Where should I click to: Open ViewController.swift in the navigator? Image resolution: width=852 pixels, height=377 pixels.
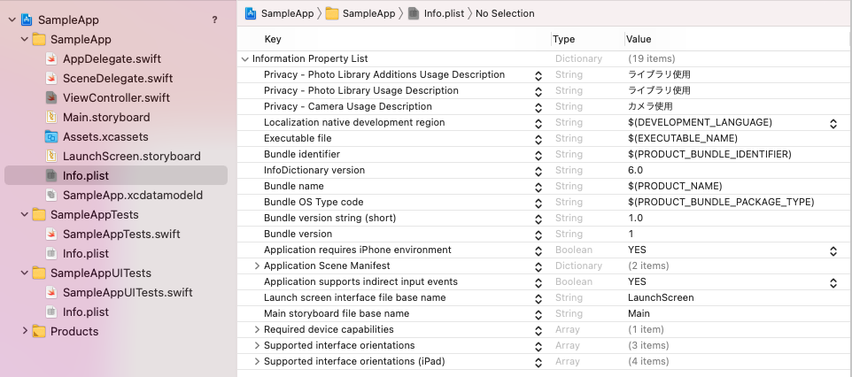point(116,98)
